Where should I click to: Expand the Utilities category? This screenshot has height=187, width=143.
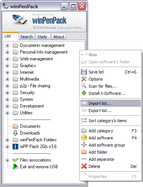(8, 113)
